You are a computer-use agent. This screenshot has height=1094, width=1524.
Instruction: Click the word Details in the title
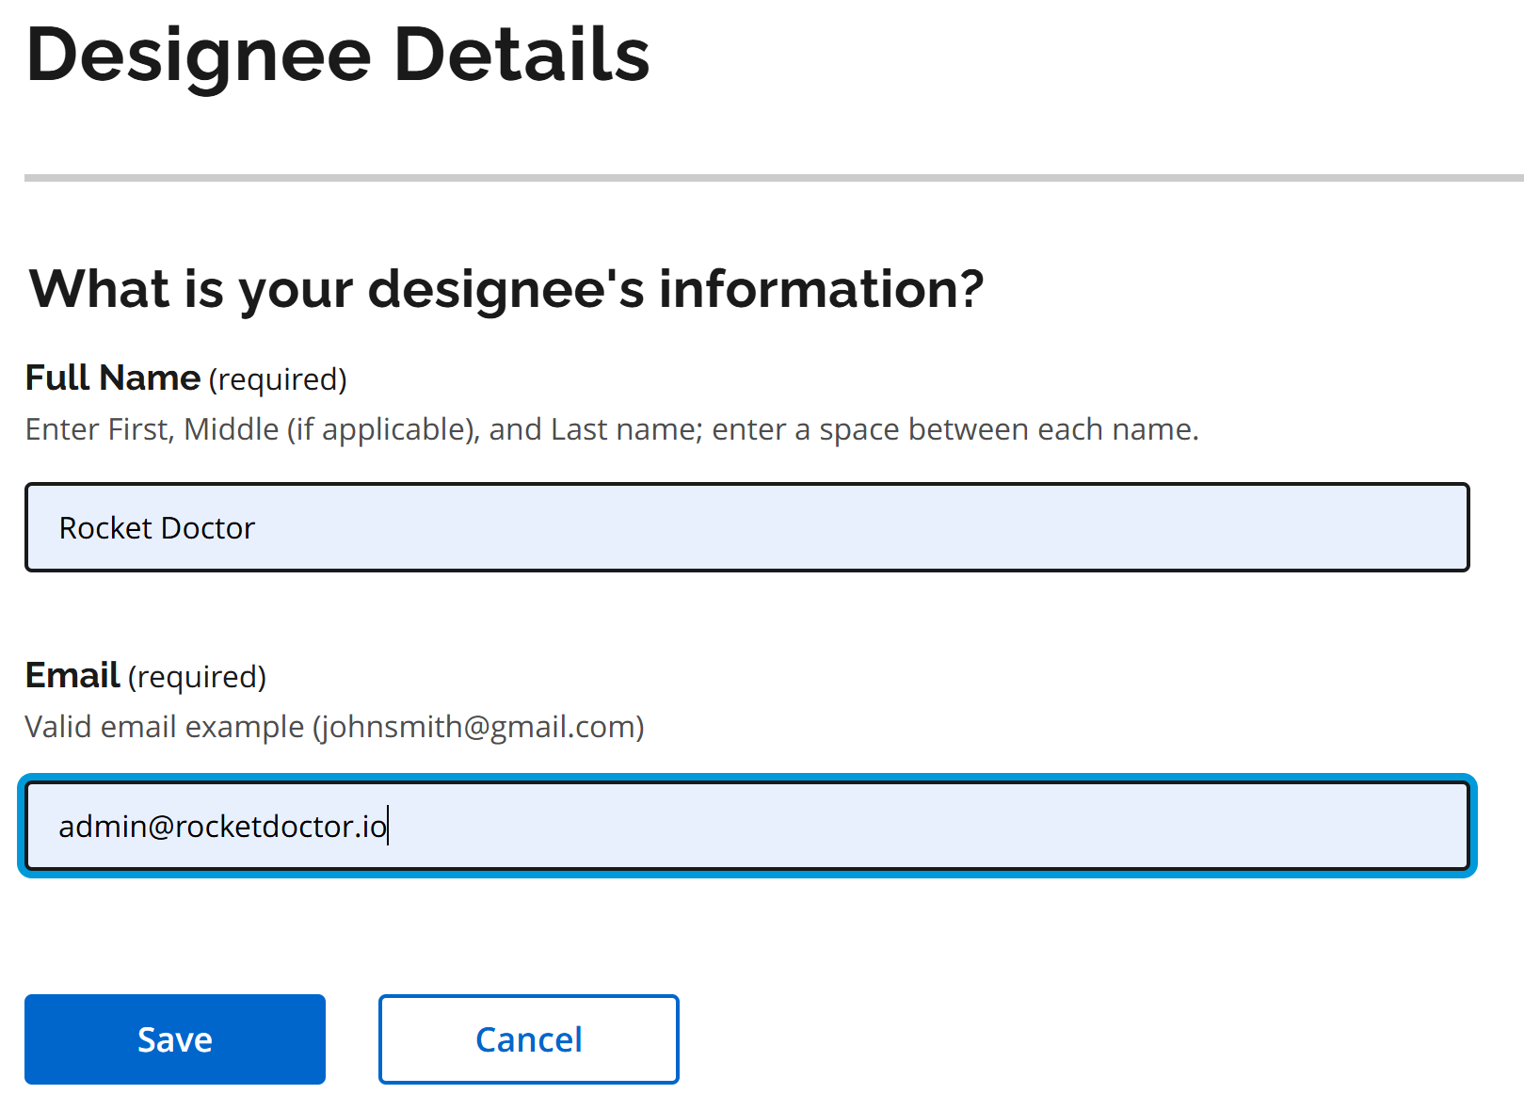pos(521,55)
